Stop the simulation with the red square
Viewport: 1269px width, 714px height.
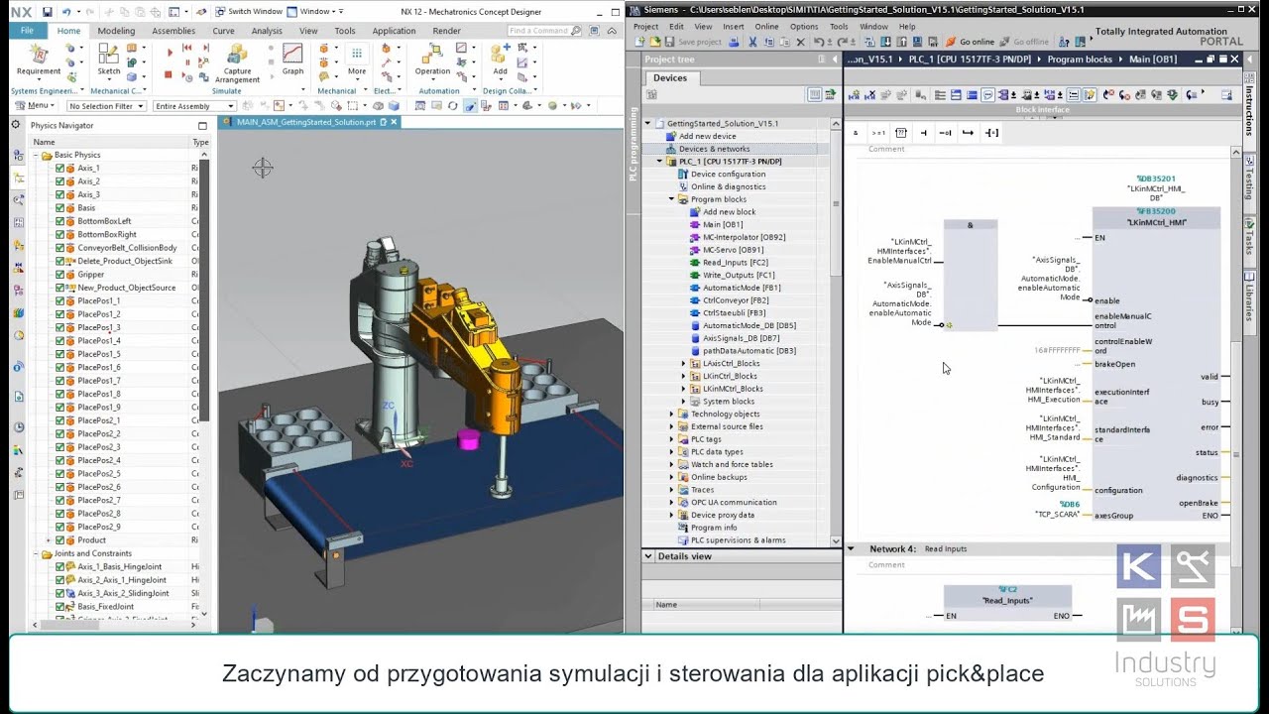(169, 74)
